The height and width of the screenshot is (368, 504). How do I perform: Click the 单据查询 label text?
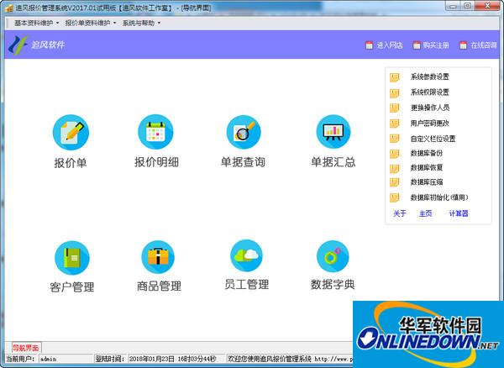click(243, 162)
